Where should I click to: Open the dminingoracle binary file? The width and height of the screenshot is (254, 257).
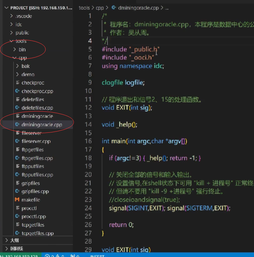coord(37,116)
